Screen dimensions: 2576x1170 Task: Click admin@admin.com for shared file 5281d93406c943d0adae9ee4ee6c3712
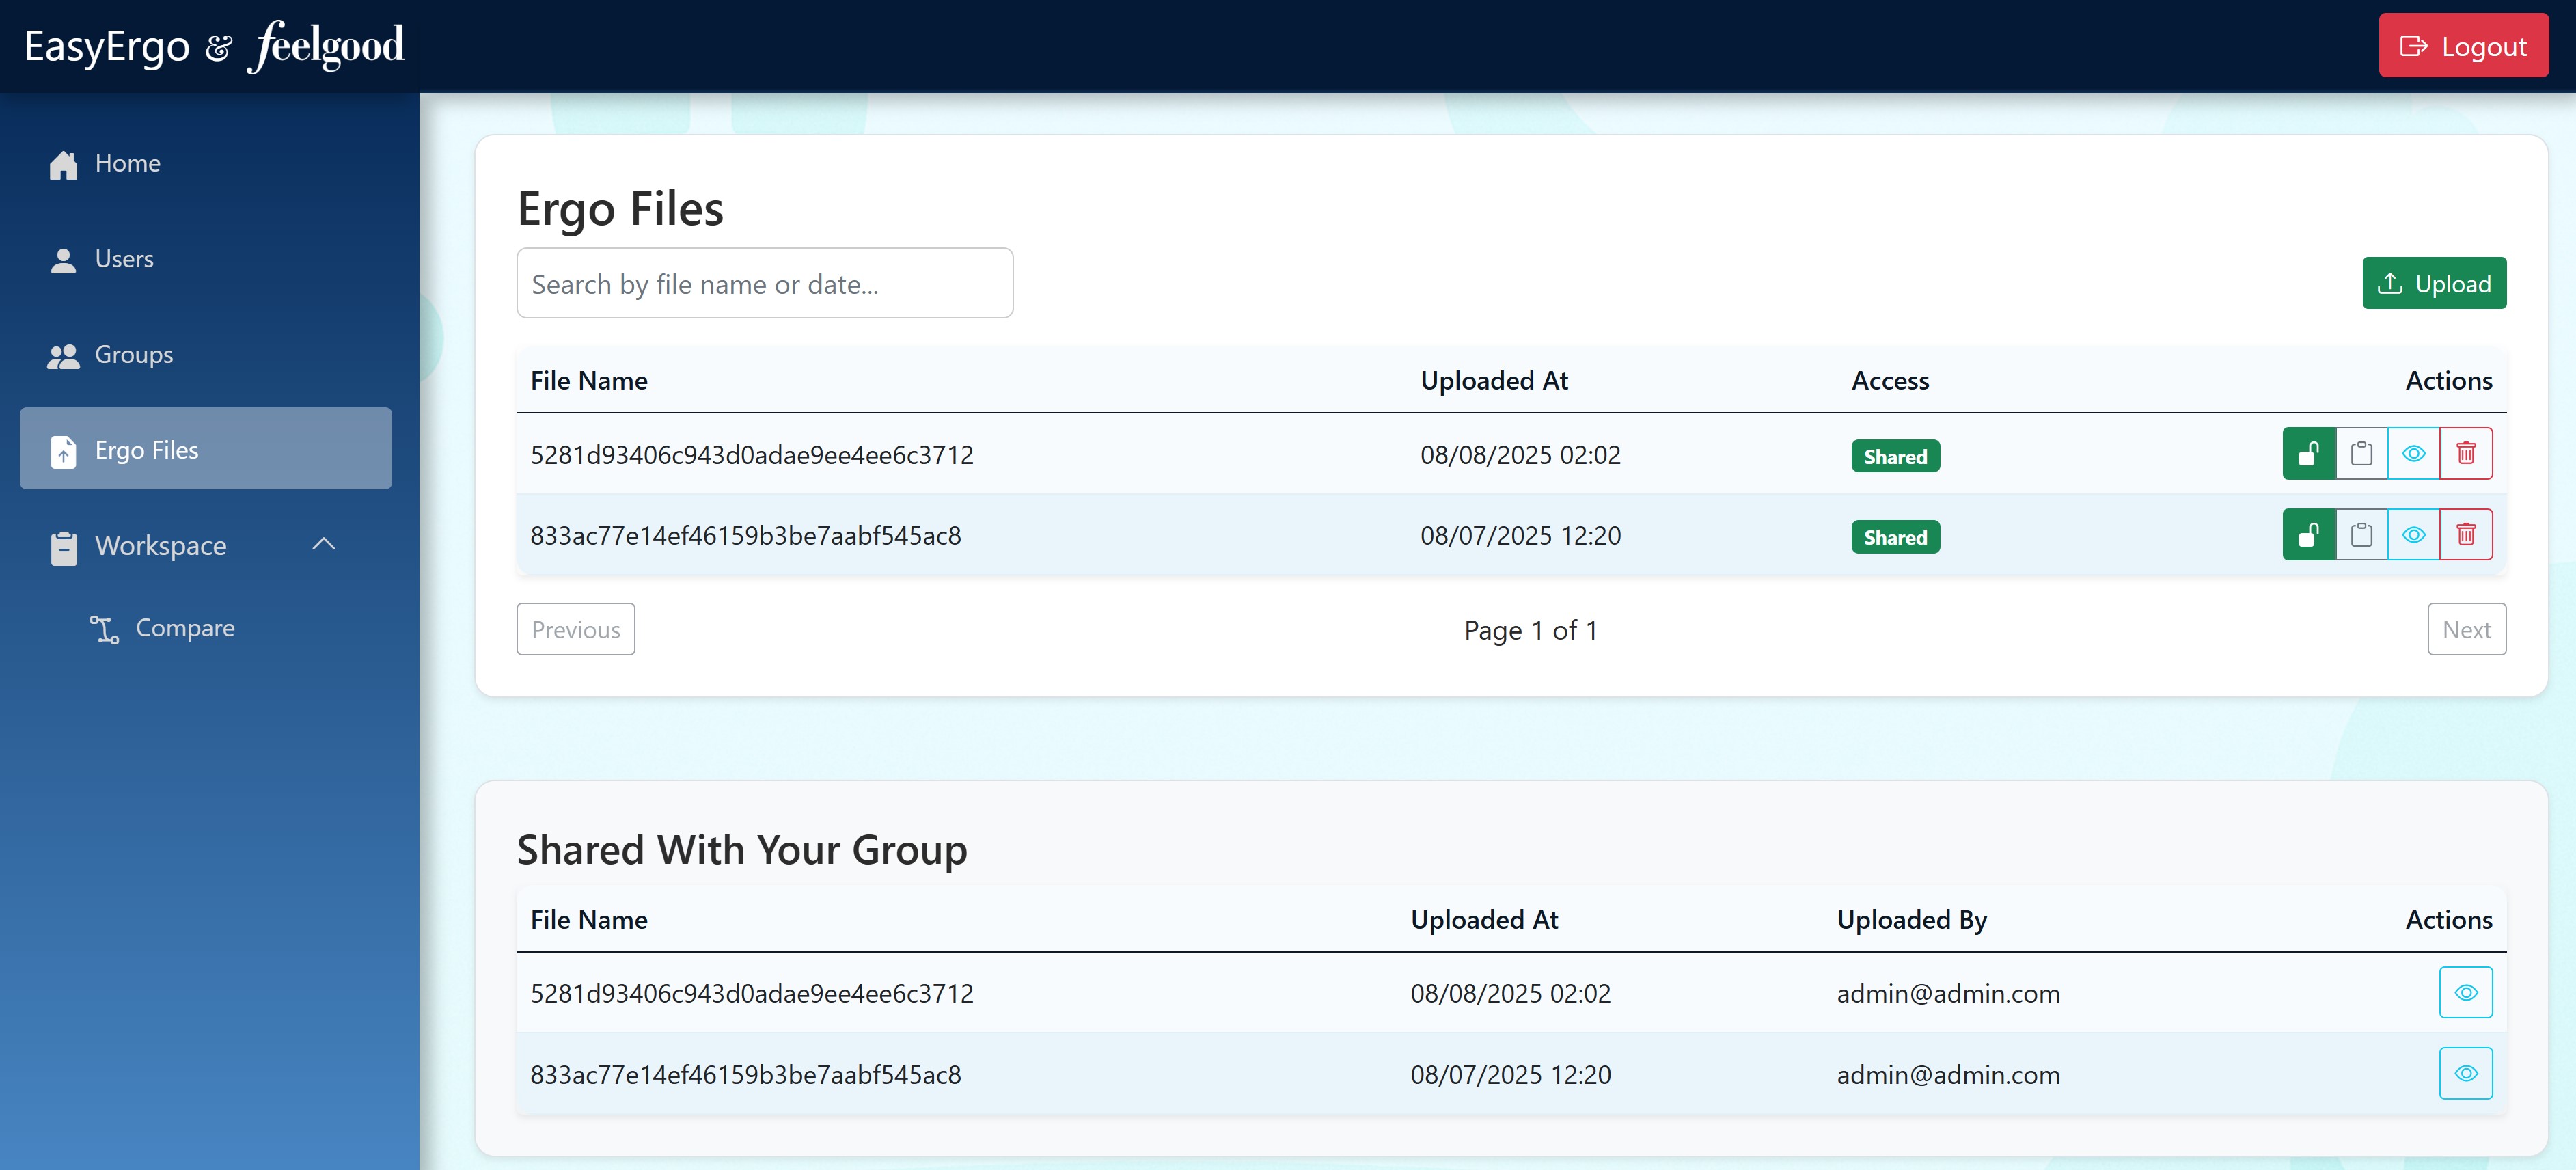1948,994
